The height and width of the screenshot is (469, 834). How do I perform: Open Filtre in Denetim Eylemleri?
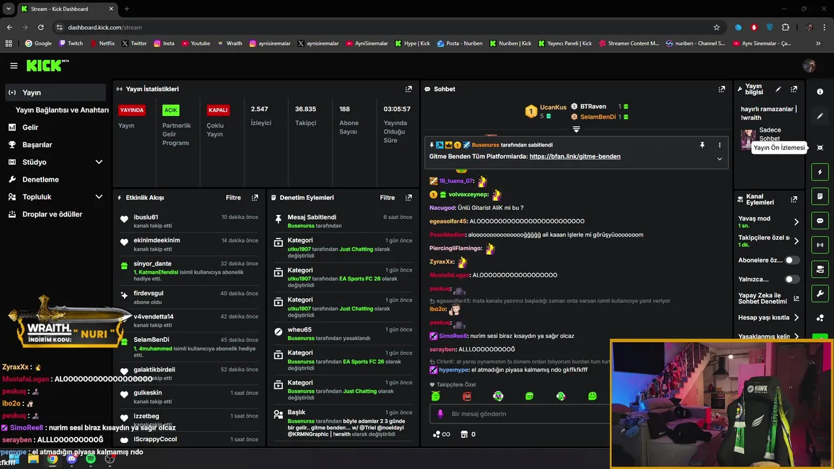[387, 197]
